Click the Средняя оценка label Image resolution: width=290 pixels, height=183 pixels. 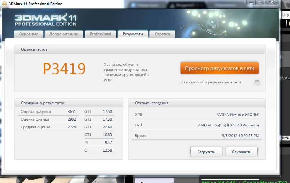(36, 127)
